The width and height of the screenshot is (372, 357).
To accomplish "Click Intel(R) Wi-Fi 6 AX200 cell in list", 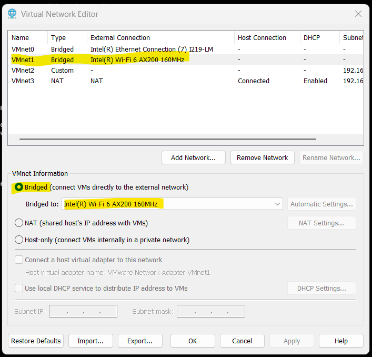I will point(137,60).
